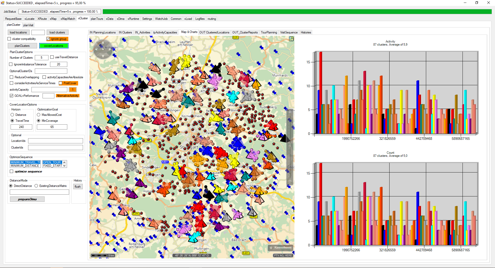Click the yellow A831 highway shield
The image size is (495, 268).
point(165,162)
